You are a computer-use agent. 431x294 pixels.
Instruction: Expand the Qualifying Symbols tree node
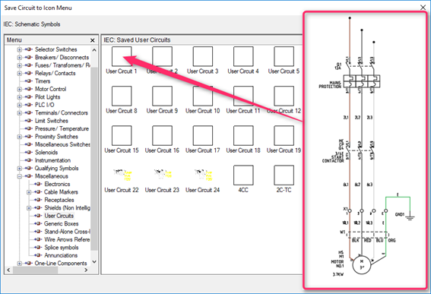click(x=20, y=169)
